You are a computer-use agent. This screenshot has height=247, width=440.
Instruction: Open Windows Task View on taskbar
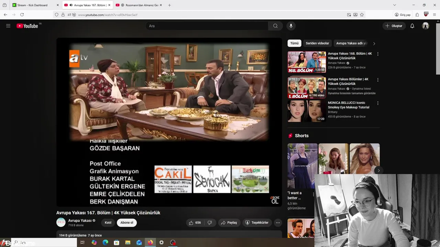coord(82,243)
